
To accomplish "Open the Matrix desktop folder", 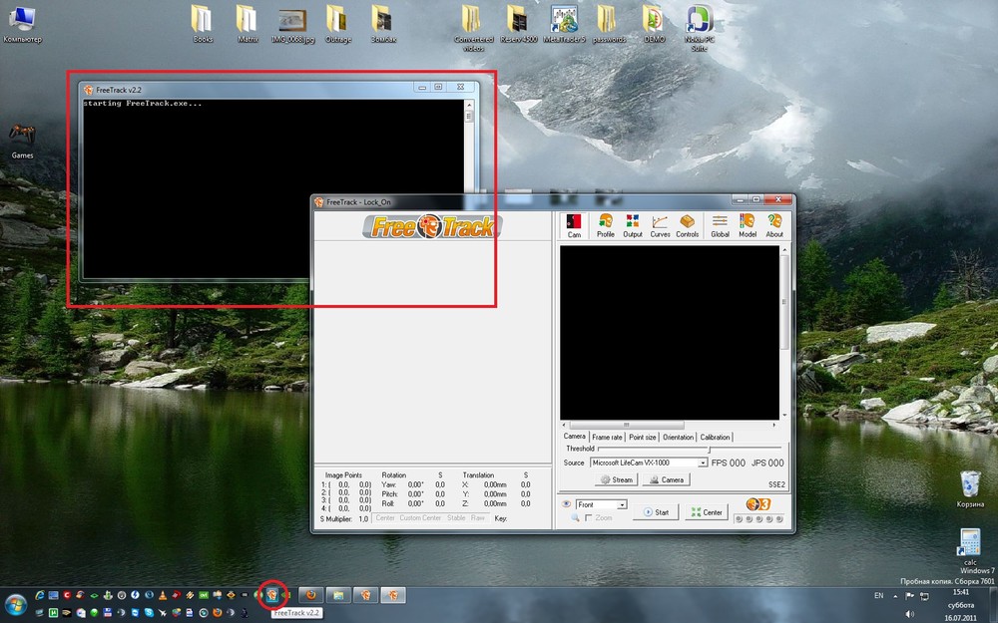I will click(x=248, y=24).
